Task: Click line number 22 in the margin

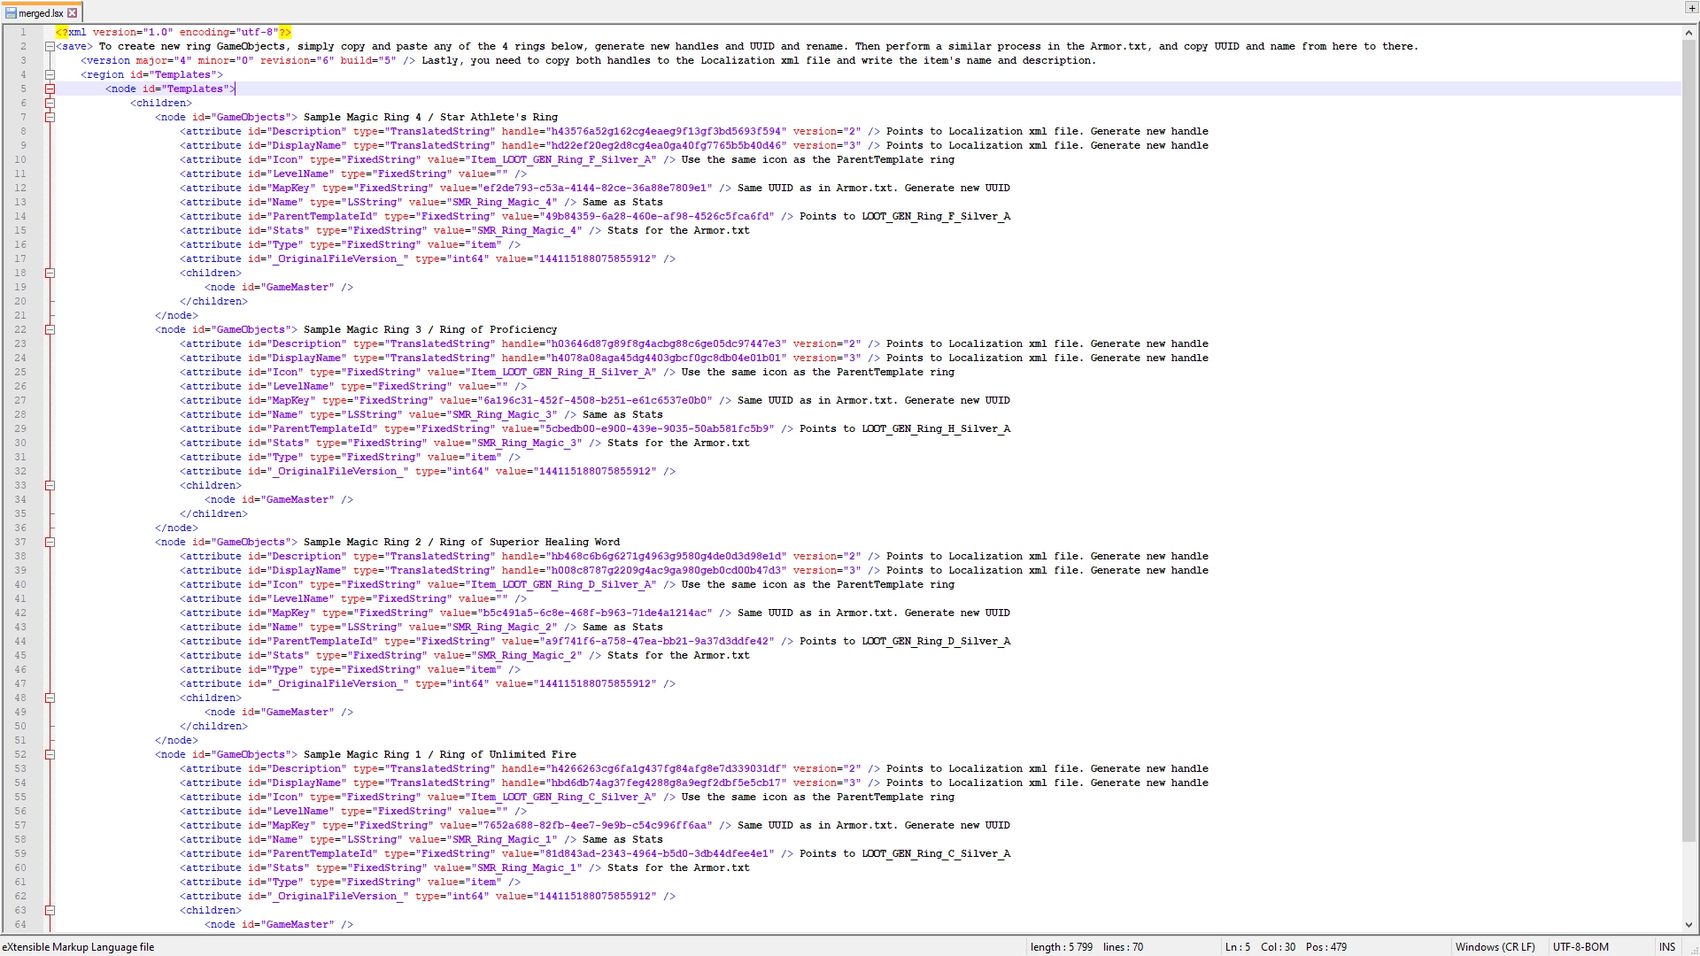Action: (x=20, y=329)
